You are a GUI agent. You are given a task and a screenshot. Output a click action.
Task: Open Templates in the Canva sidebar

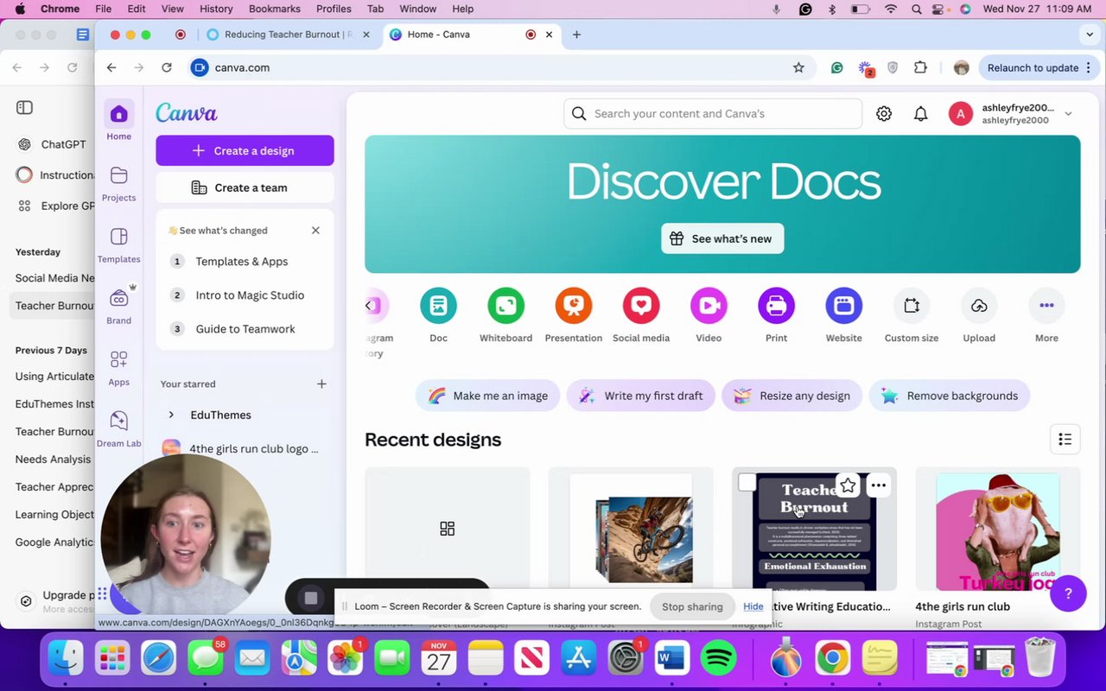(119, 244)
